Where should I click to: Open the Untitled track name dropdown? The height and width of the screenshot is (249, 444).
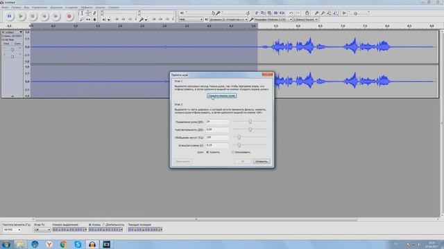[x=21, y=33]
